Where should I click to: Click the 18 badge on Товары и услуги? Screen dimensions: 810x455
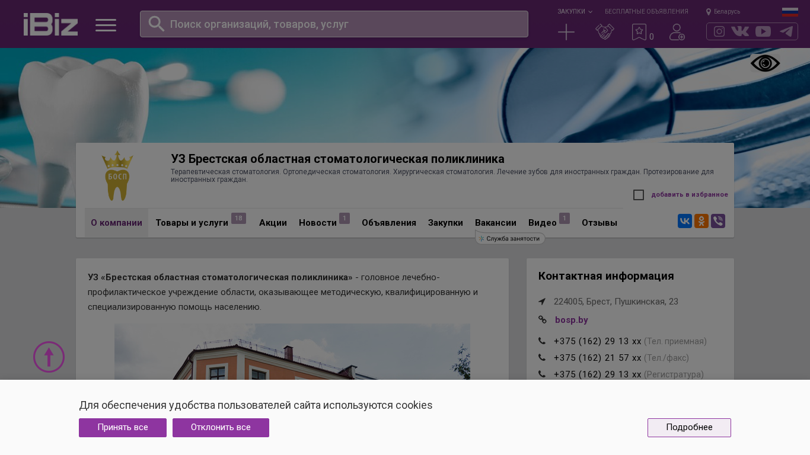pyautogui.click(x=238, y=219)
